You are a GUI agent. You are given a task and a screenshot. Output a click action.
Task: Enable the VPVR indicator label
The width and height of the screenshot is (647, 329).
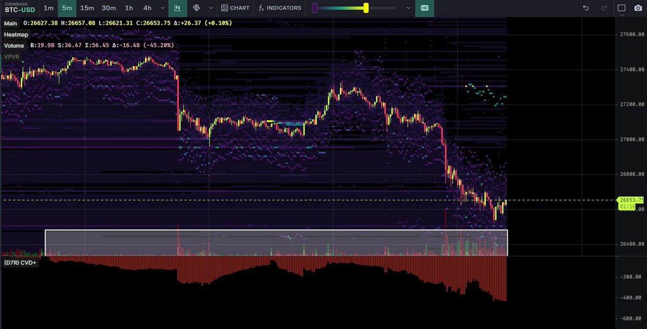click(x=12, y=57)
